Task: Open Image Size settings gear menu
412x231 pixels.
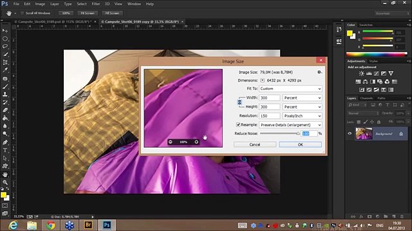Action: coord(319,72)
